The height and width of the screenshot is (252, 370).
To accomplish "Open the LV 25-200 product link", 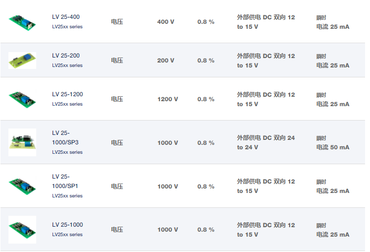I will 66,56.
